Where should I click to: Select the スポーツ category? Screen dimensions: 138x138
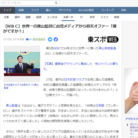pyautogui.click(x=68, y=17)
